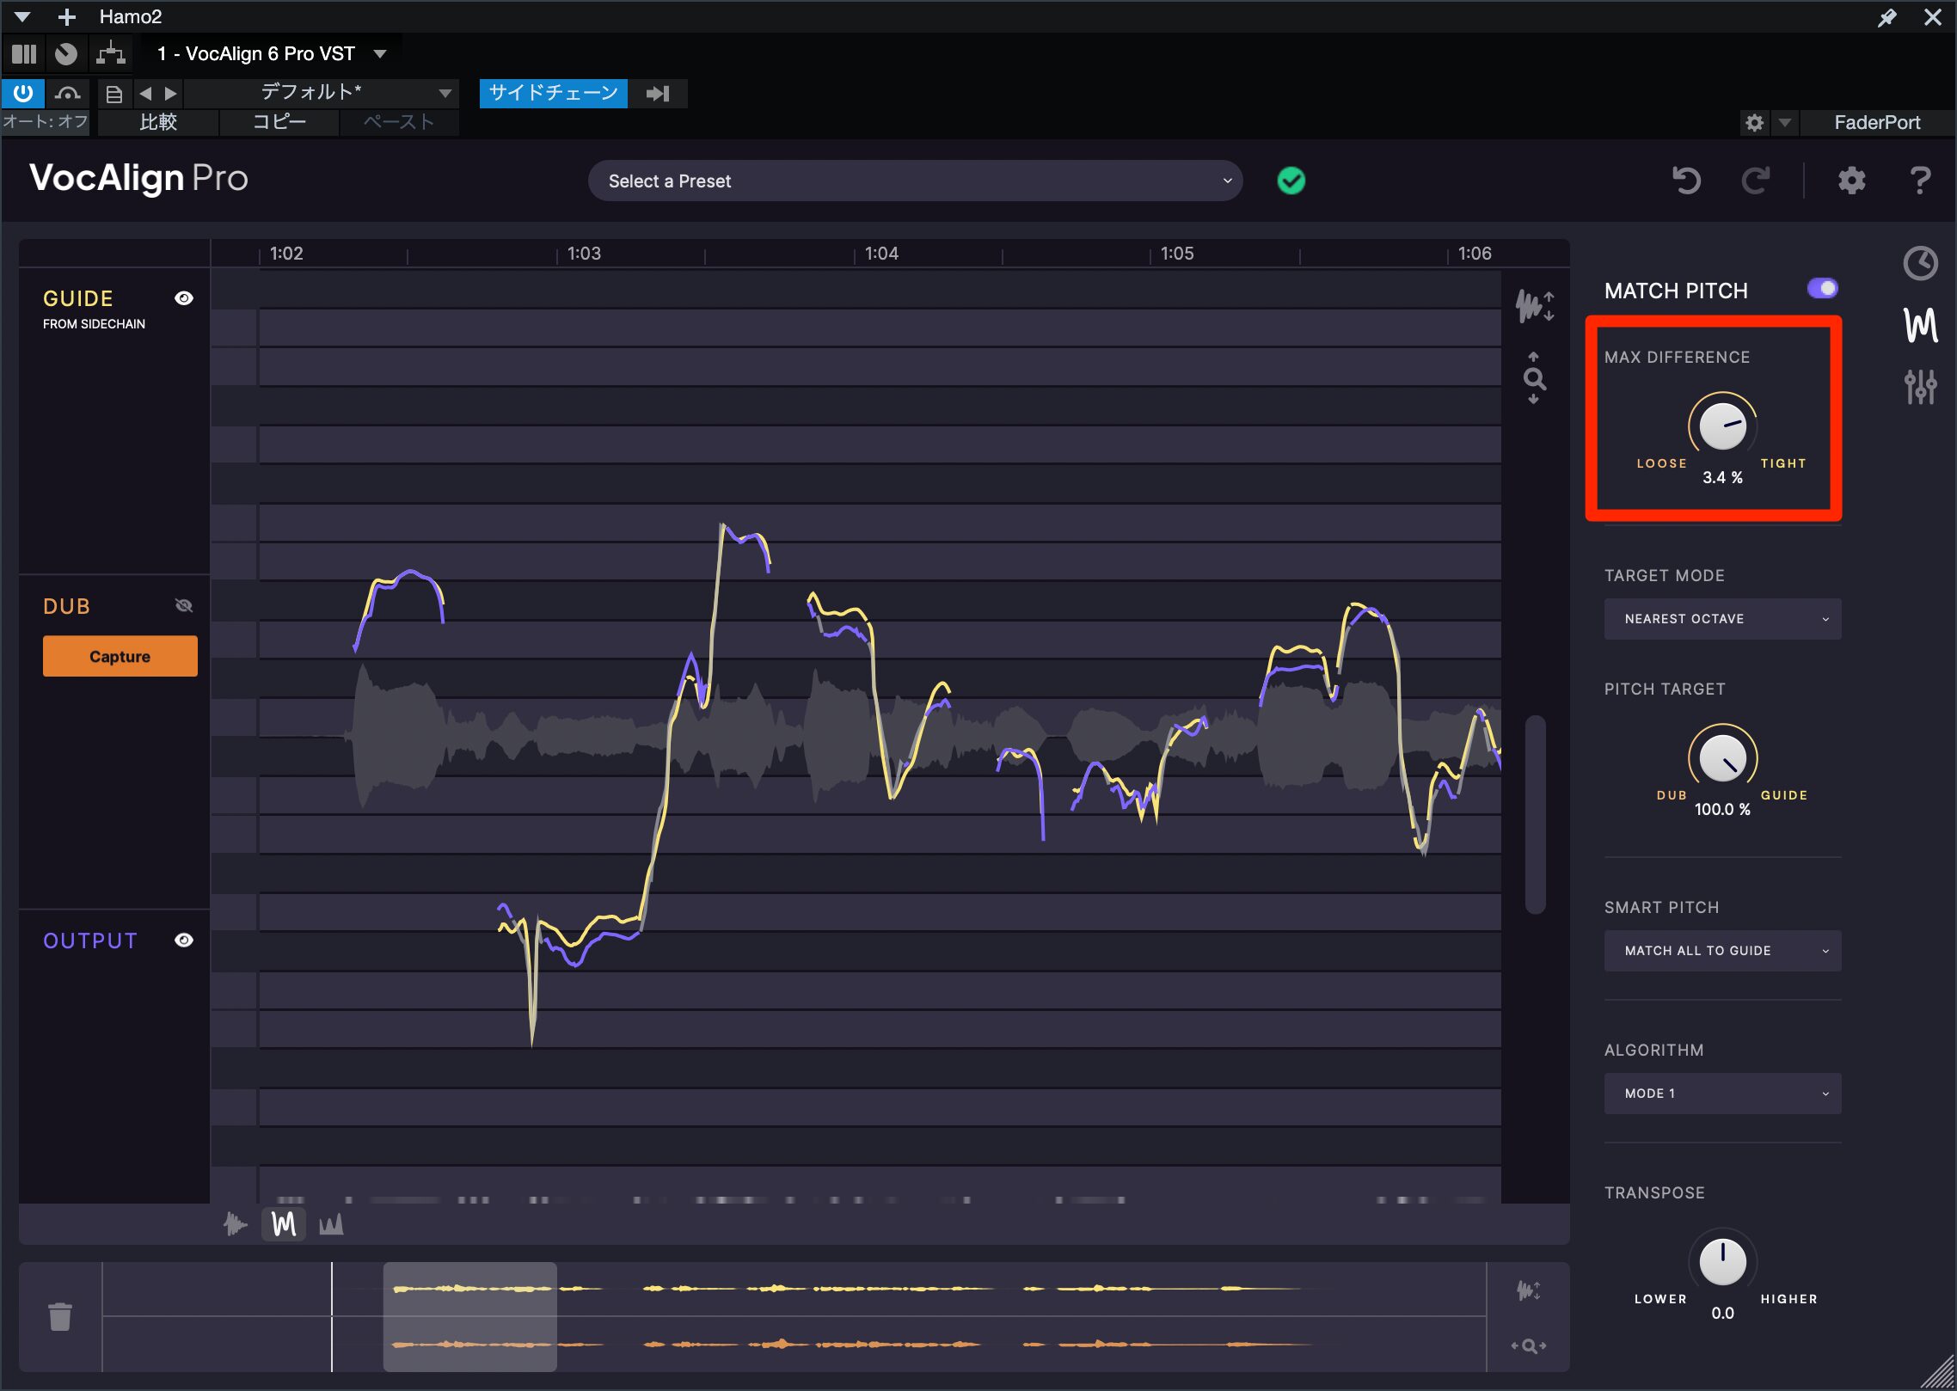The width and height of the screenshot is (1957, 1391).
Task: Go to next preset arrow
Action: coord(170,94)
